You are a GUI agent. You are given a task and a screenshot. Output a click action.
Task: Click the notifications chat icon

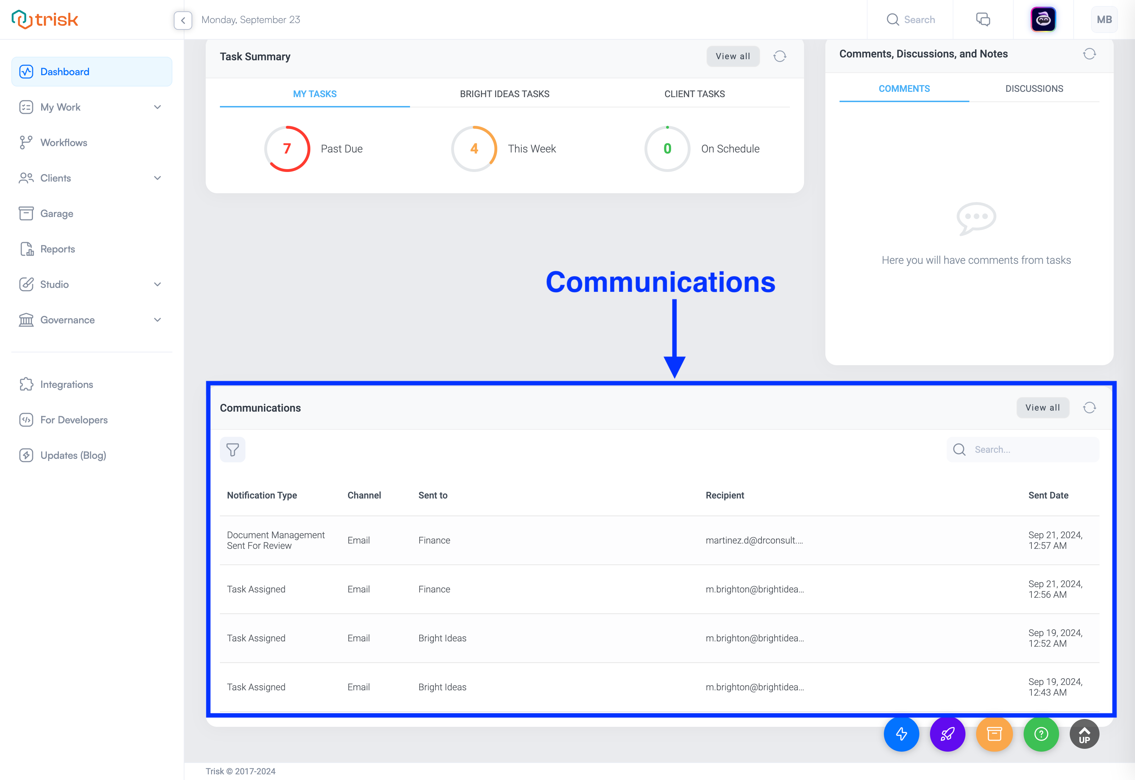coord(983,19)
